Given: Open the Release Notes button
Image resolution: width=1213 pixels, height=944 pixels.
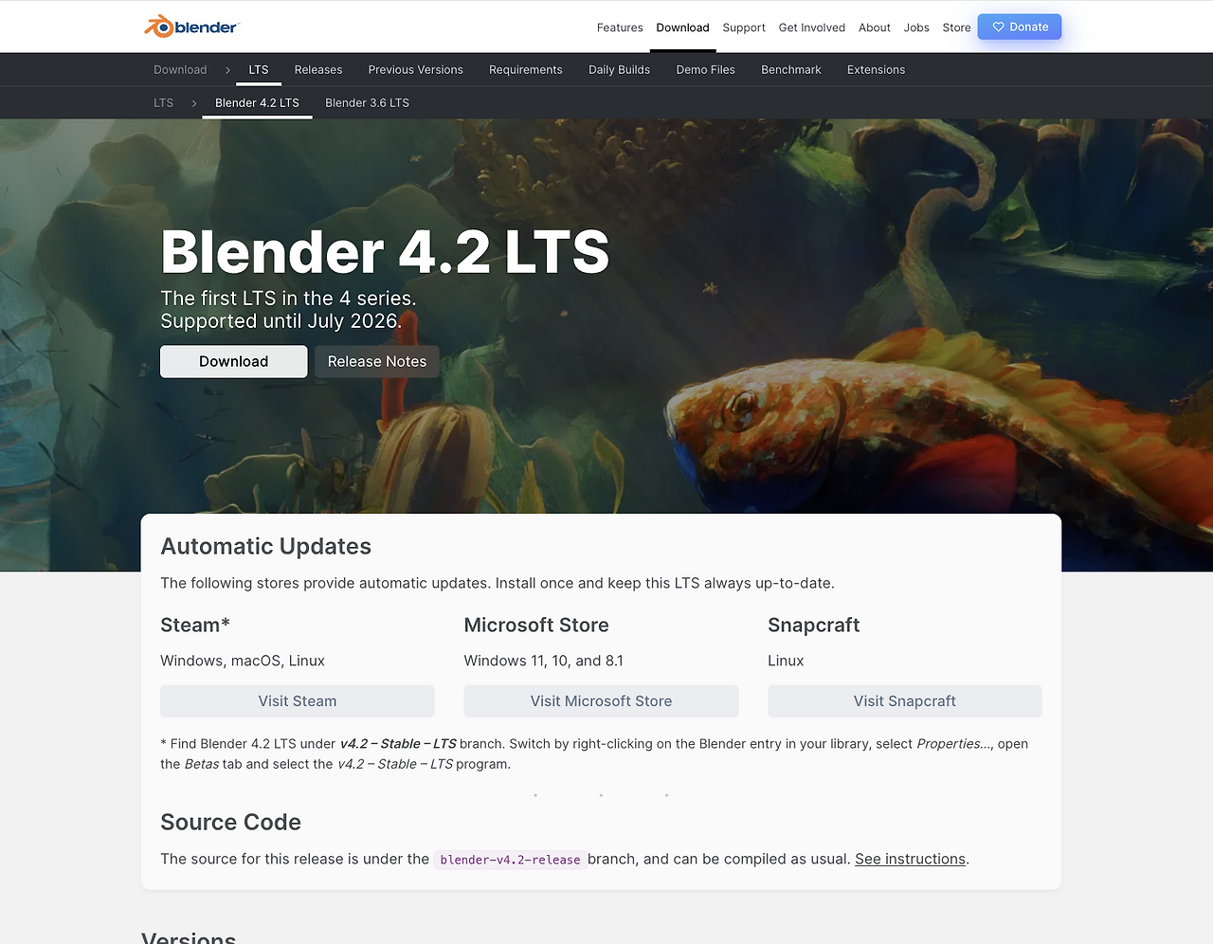Looking at the screenshot, I should click(x=377, y=361).
